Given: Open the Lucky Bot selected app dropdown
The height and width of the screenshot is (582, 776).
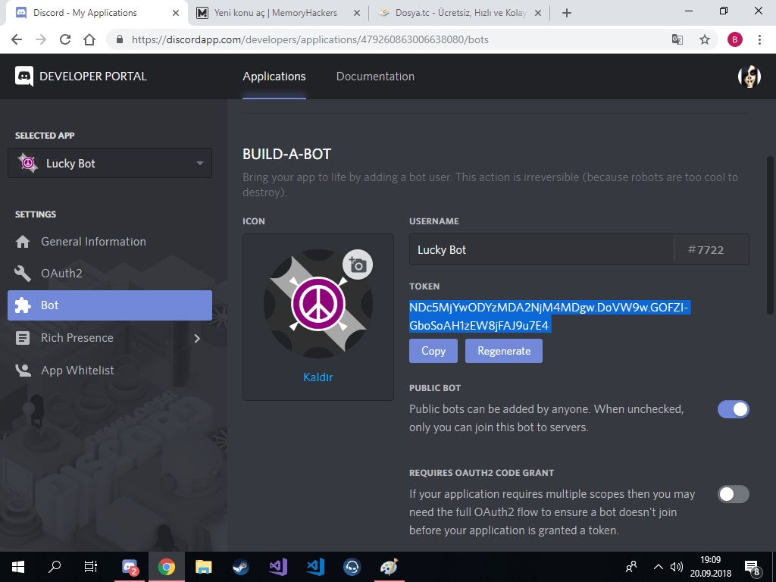Looking at the screenshot, I should [x=110, y=163].
